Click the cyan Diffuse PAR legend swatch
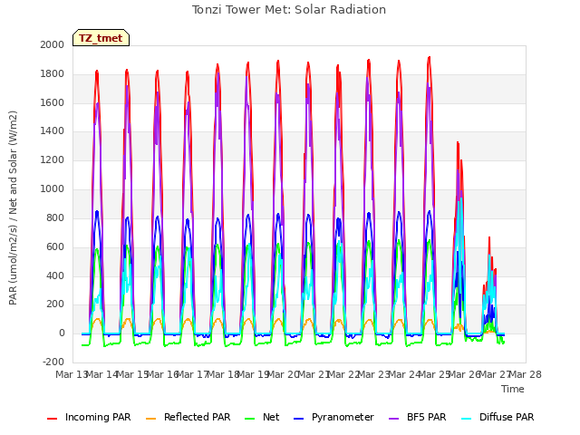Image resolution: width=580 pixels, height=435 pixels. tap(467, 419)
